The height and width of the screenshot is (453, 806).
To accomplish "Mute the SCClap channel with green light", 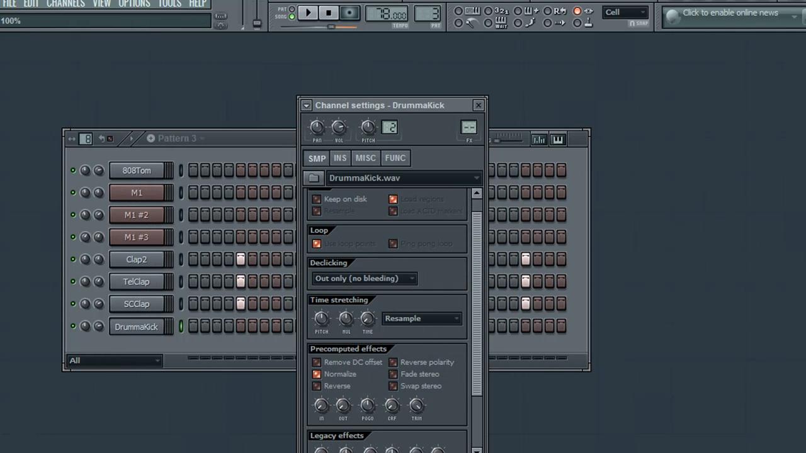I will pyautogui.click(x=73, y=304).
